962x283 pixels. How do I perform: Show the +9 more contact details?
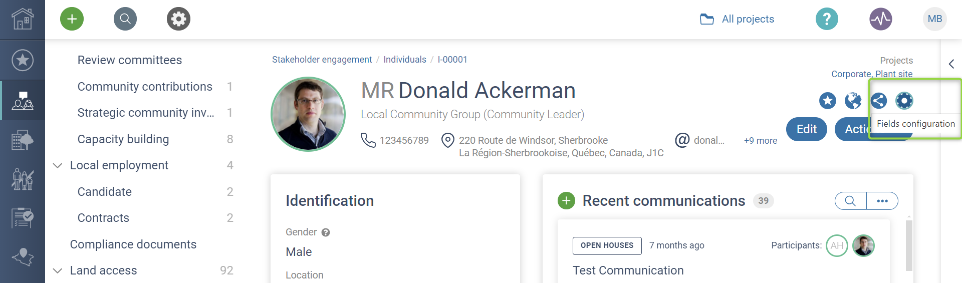(x=760, y=141)
